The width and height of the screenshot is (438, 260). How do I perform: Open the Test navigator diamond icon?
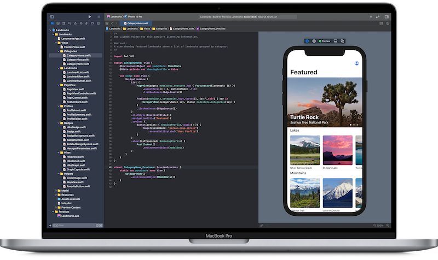[x=81, y=23]
